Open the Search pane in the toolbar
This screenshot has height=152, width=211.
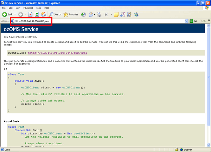tap(55, 14)
